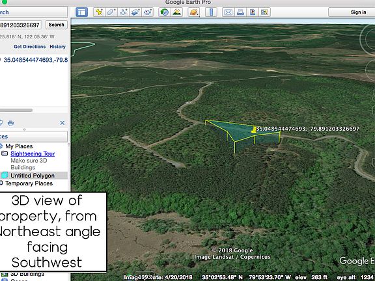Select the Add Image Overlay tool
Viewport: 375px width, 281px height.
(x=135, y=12)
